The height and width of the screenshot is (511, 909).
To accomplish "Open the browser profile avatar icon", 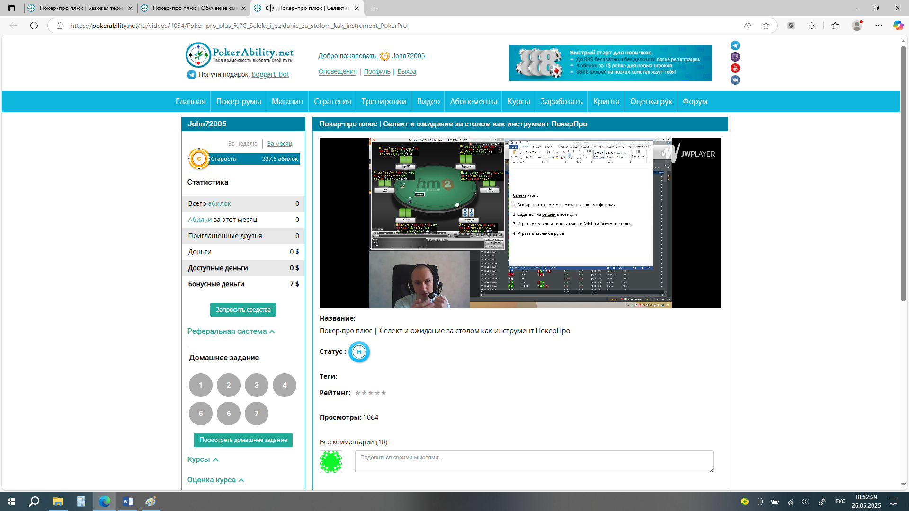I will [857, 26].
